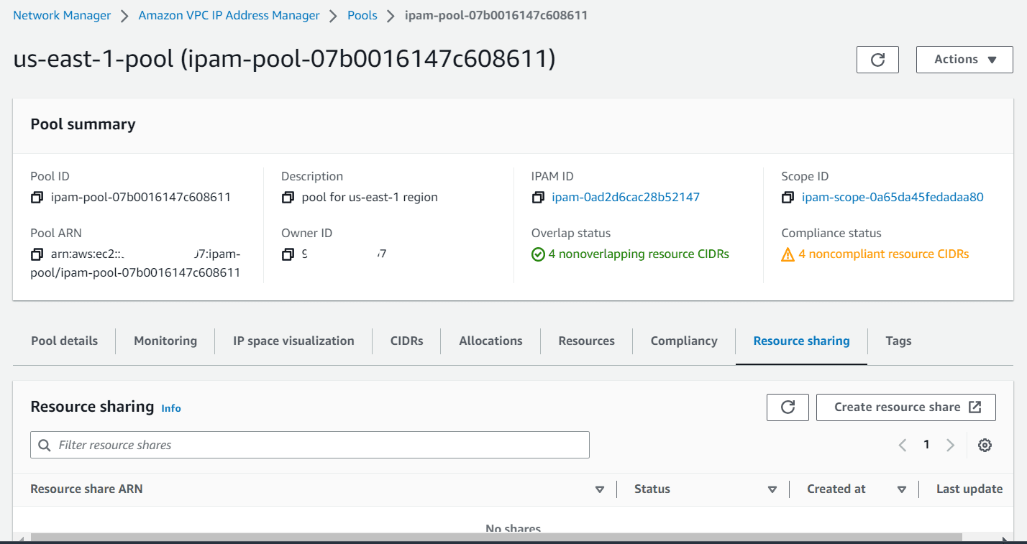Click the "pool for us-east-1 region" description

coord(370,197)
